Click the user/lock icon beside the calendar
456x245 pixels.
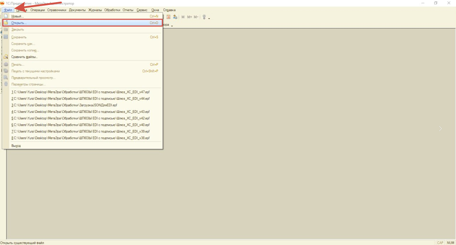click(x=175, y=17)
